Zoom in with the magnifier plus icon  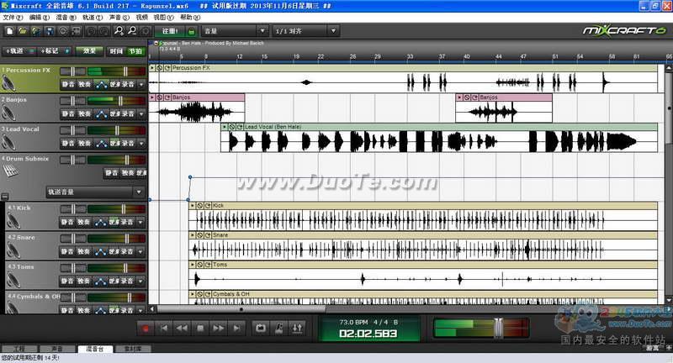tap(119, 31)
